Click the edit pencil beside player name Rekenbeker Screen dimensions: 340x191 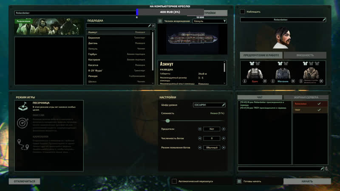[324, 20]
